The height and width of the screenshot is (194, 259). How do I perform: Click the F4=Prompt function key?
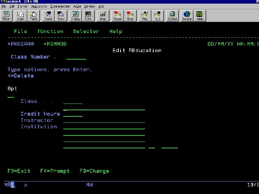(x=55, y=171)
